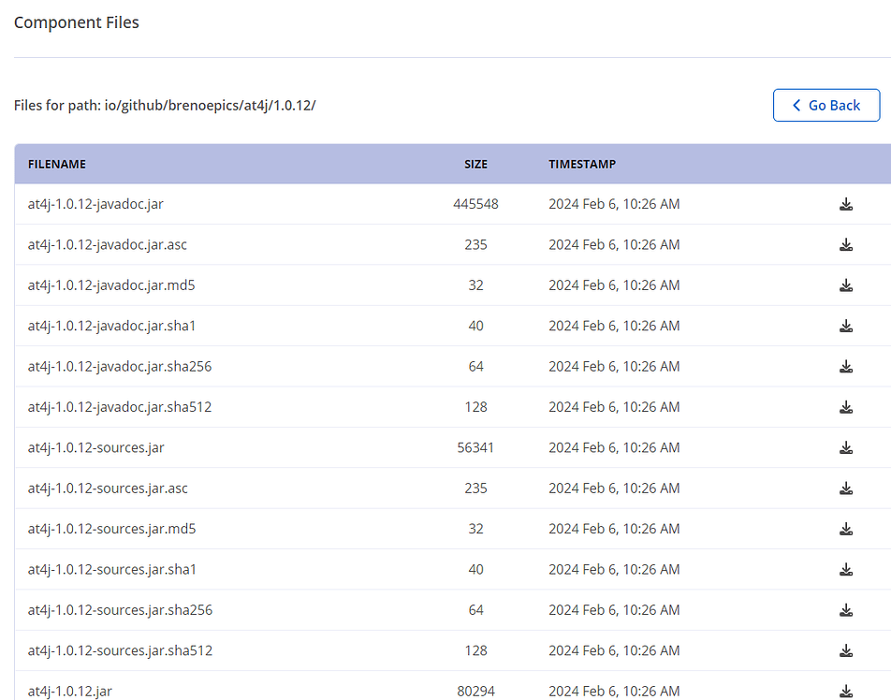Download at4j-1.0.12-javadoc.jar.sha512 checksum
Screen dimensions: 891x700
[846, 407]
